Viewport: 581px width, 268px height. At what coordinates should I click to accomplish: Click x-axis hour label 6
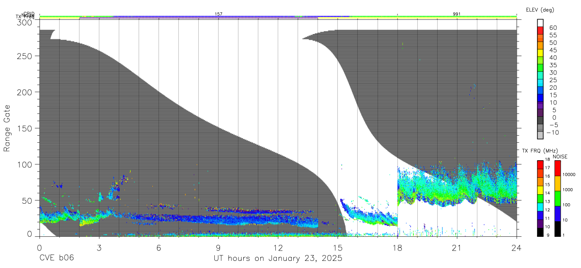coord(158,247)
